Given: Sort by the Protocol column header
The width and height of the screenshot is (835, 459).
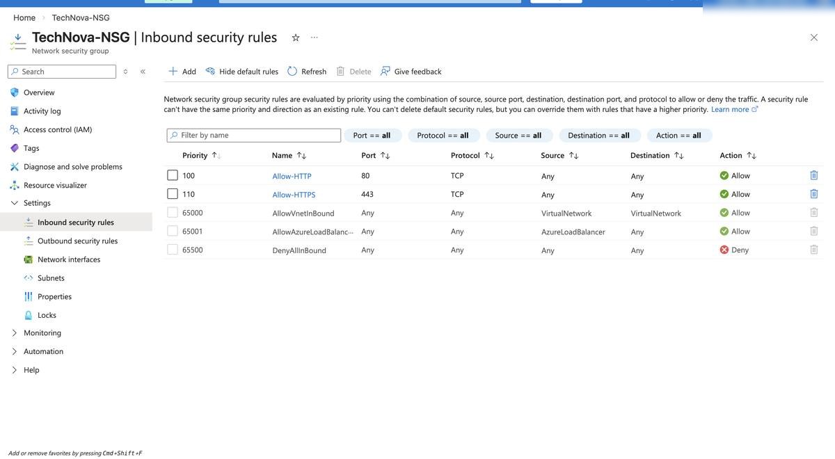Looking at the screenshot, I should [472, 155].
